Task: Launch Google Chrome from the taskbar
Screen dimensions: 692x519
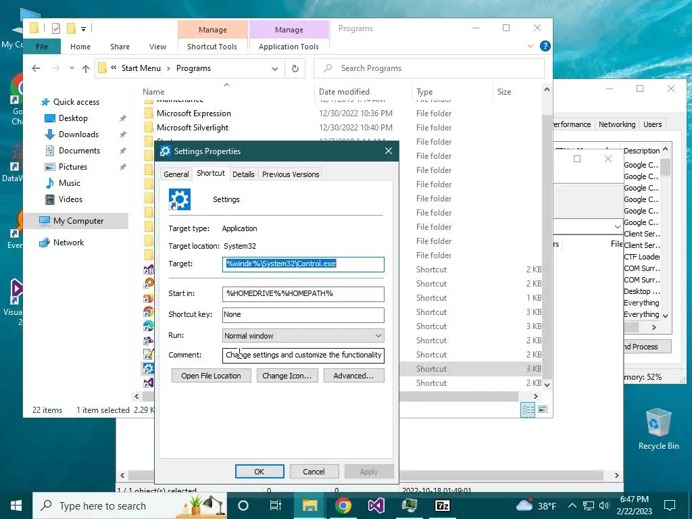Action: (343, 505)
